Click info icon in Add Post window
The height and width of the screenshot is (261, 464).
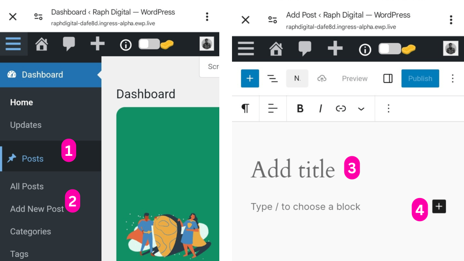(365, 49)
